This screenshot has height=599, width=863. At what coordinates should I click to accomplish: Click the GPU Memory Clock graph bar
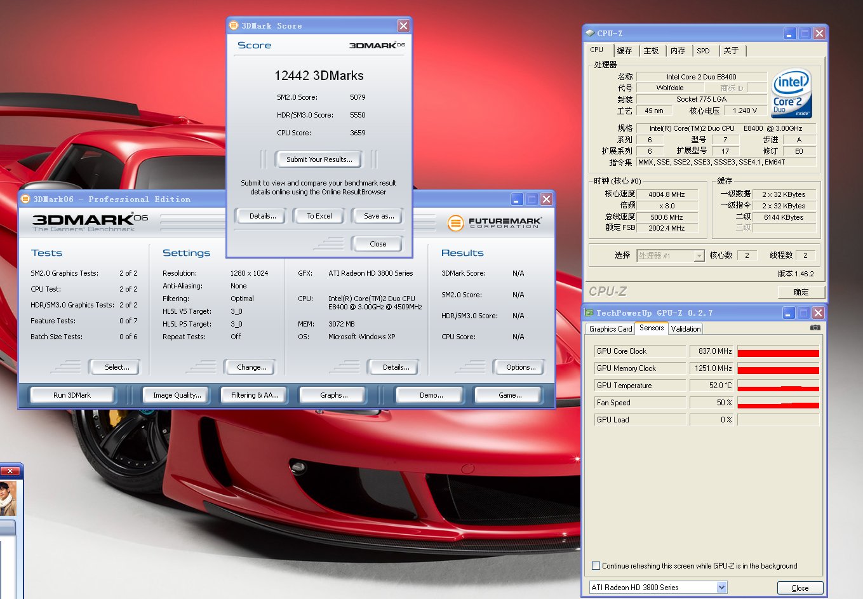pos(778,368)
